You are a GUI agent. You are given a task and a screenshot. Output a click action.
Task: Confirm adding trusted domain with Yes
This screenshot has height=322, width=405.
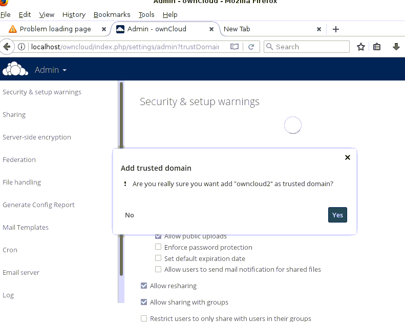(337, 215)
